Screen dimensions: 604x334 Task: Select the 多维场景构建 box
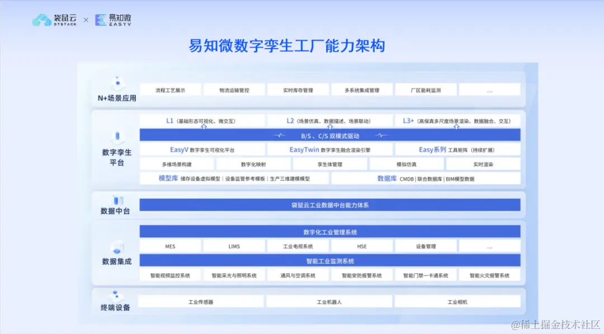pos(177,164)
